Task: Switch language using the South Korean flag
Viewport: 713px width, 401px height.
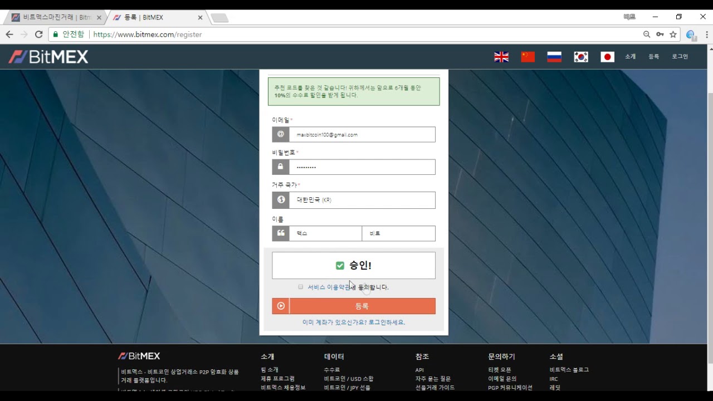Action: pyautogui.click(x=581, y=57)
